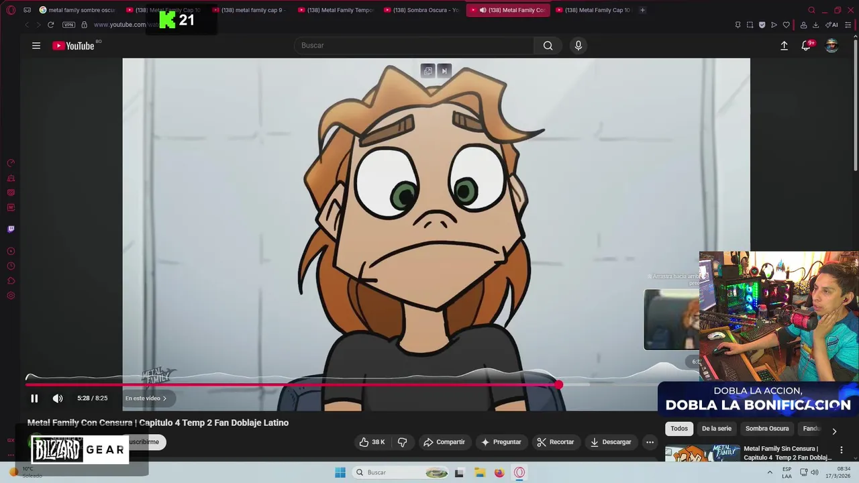
Task: Click the pin icon in browser toolbar
Action: click(x=738, y=25)
